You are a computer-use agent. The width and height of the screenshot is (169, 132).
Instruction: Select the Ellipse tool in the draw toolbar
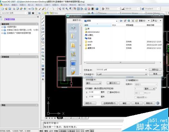tap(43, 49)
